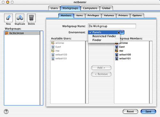Select aclismac name in Available Users

(x=60, y=43)
